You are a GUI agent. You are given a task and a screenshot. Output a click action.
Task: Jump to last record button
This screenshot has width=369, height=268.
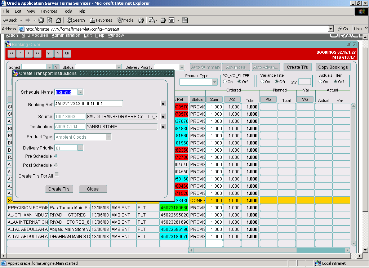pyautogui.click(x=37, y=53)
